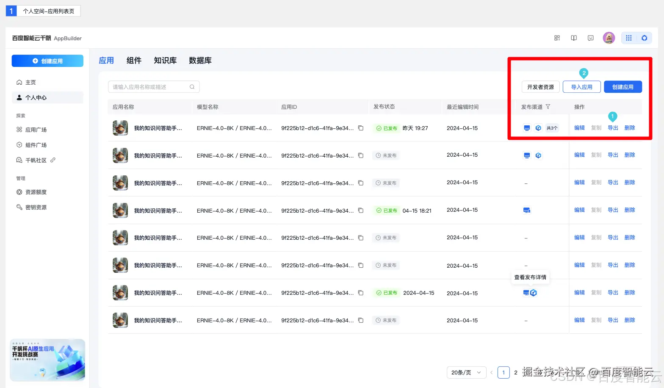The height and width of the screenshot is (388, 664).
Task: Click 导出 in the 昨天 19:27 row
Action: pyautogui.click(x=613, y=128)
